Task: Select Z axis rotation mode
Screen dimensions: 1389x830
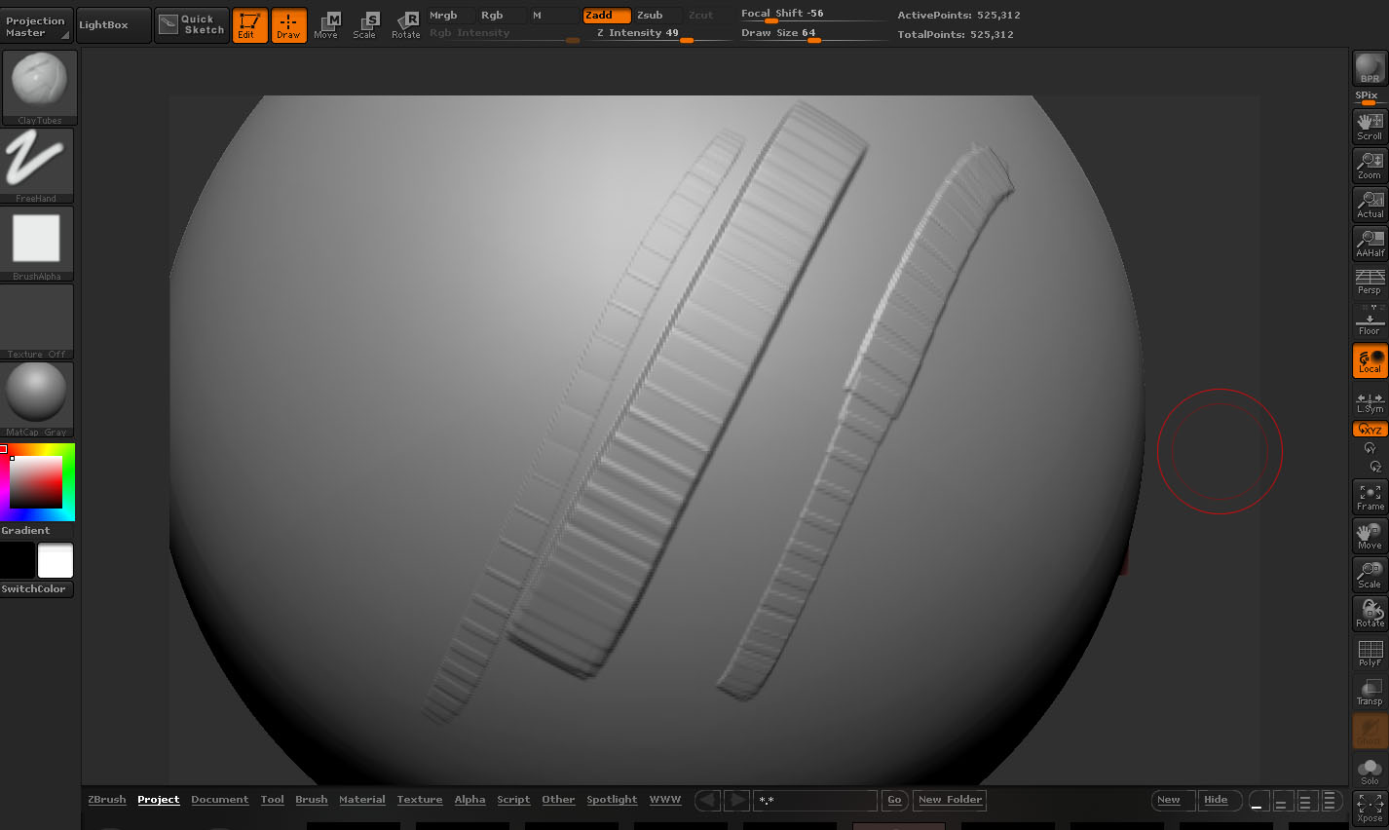Action: [1375, 467]
